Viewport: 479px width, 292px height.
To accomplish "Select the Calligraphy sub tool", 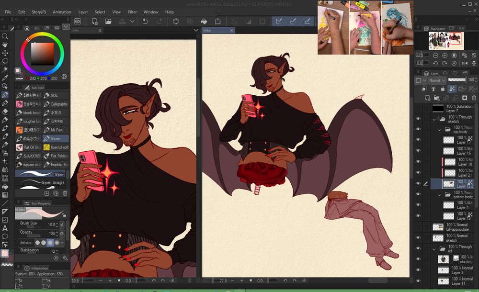I will point(56,104).
